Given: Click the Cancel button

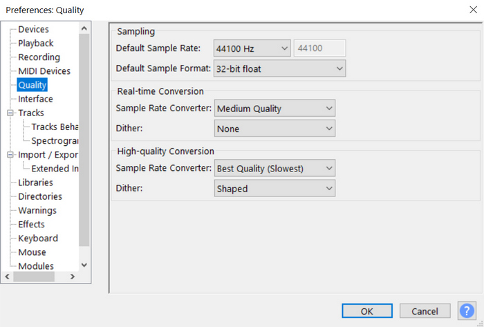Looking at the screenshot, I should click(x=425, y=311).
